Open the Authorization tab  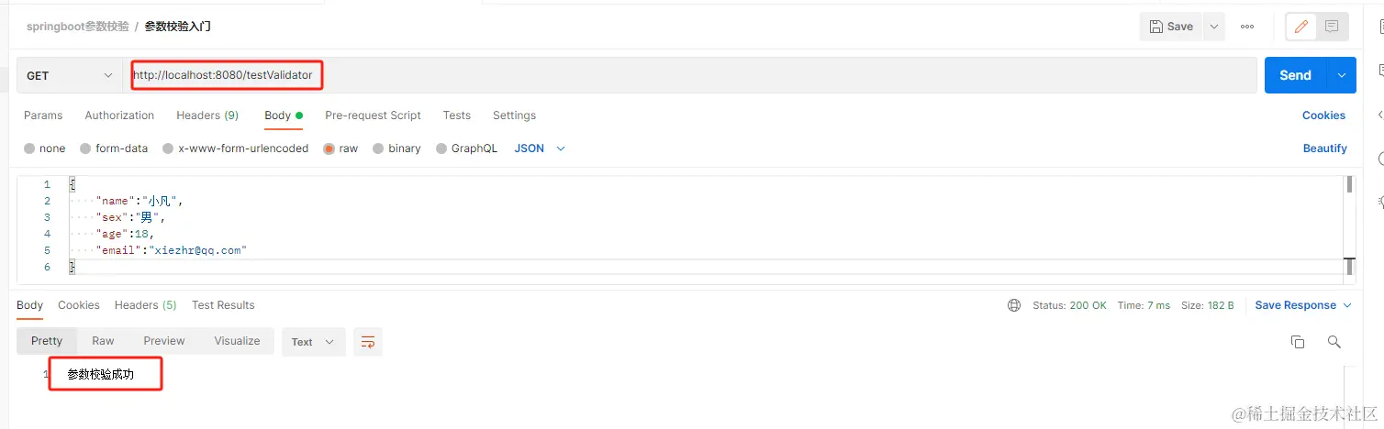[119, 115]
